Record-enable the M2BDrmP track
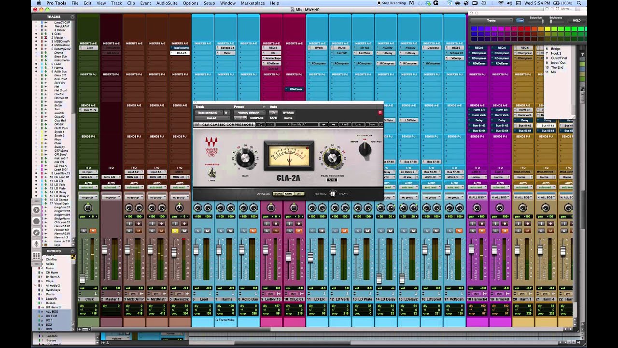 tap(139, 223)
